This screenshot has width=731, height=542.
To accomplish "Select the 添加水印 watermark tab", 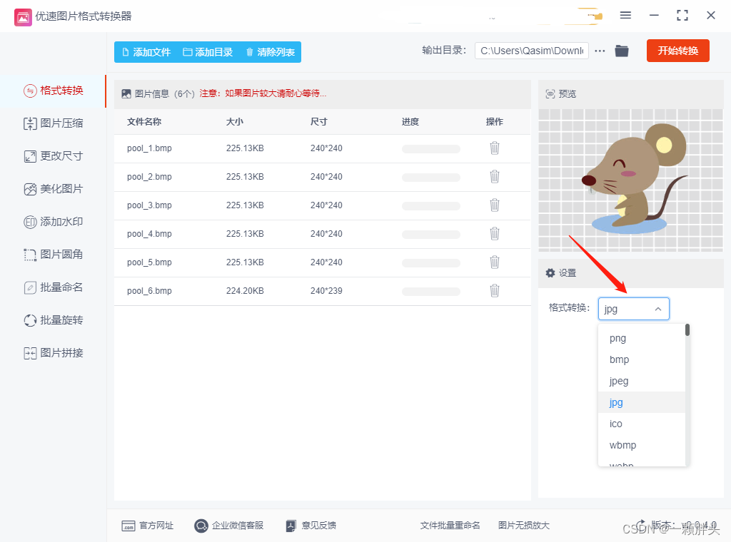I will [54, 222].
